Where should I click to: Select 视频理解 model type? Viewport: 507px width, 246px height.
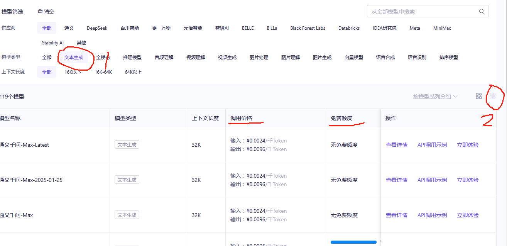click(x=196, y=58)
